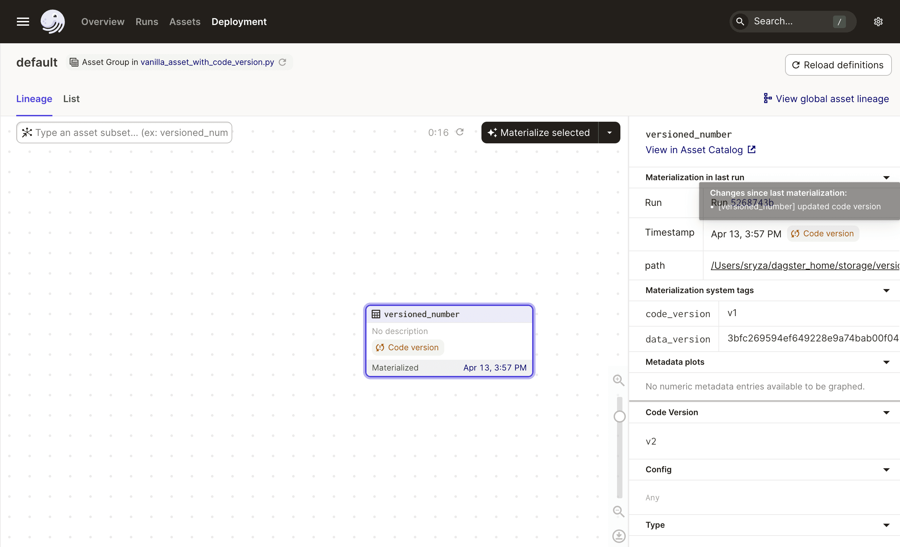Click the search magnifier icon
The image size is (900, 547).
pos(740,21)
